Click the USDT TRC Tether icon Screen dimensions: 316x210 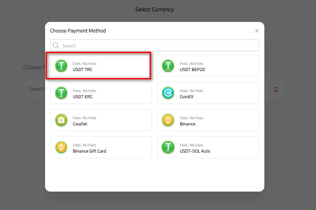pos(61,66)
